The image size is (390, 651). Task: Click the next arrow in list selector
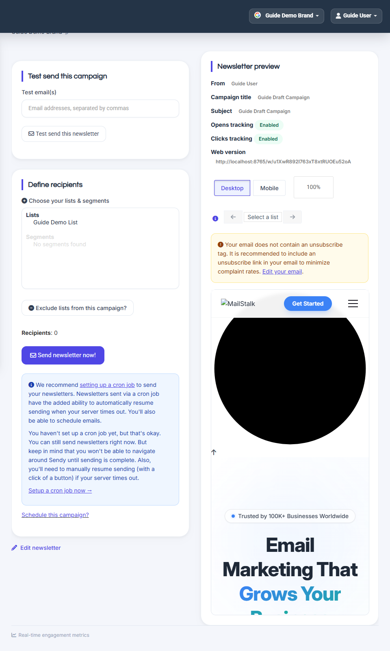(x=292, y=217)
